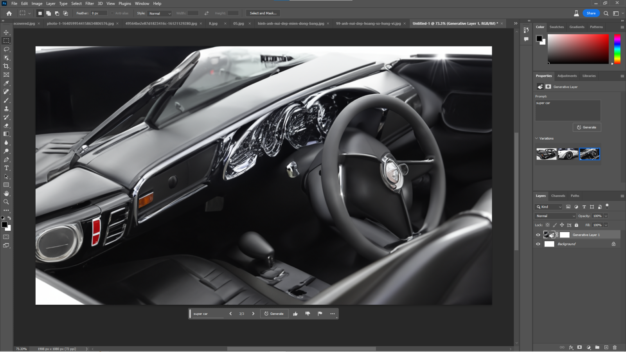
Task: Select the Hand tool
Action: click(x=6, y=194)
